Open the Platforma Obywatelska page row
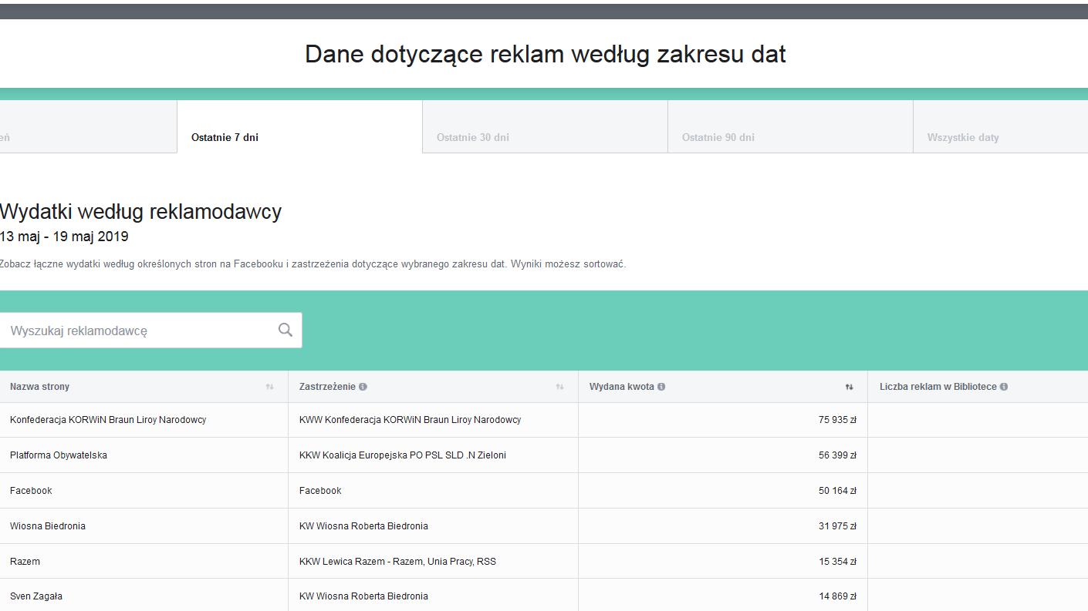The width and height of the screenshot is (1088, 611). click(x=59, y=455)
